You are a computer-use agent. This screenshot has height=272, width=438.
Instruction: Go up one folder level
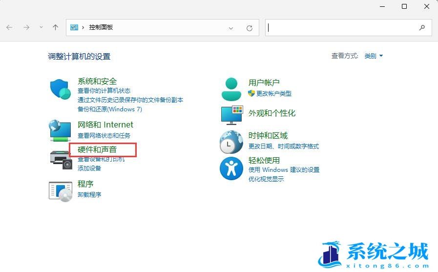click(56, 28)
